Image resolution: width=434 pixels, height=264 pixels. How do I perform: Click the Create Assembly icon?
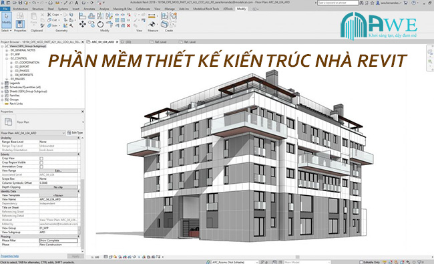[164, 16]
